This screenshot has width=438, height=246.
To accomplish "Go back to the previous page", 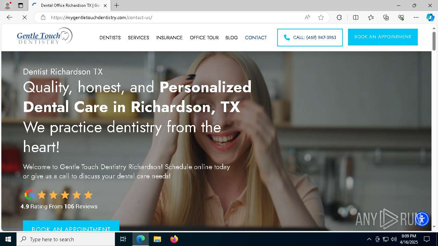I will pos(10,17).
